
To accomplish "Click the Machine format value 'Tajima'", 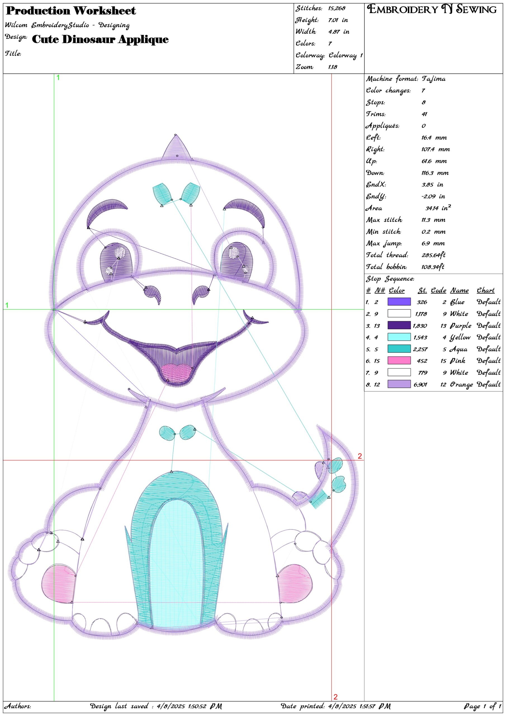I will tap(433, 79).
